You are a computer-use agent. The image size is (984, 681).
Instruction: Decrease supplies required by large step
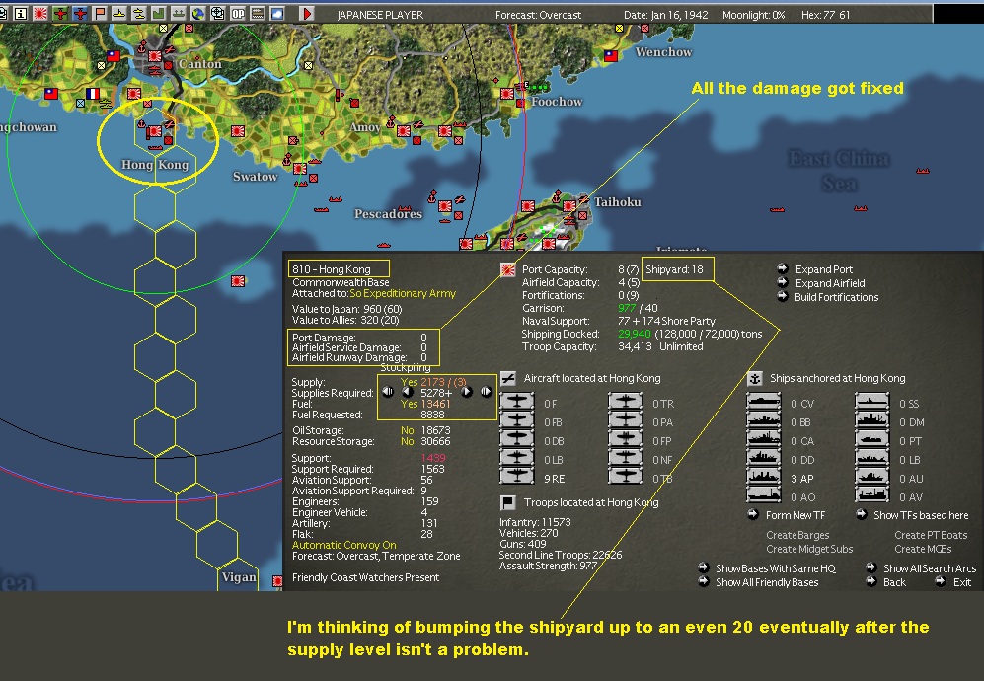[x=388, y=392]
